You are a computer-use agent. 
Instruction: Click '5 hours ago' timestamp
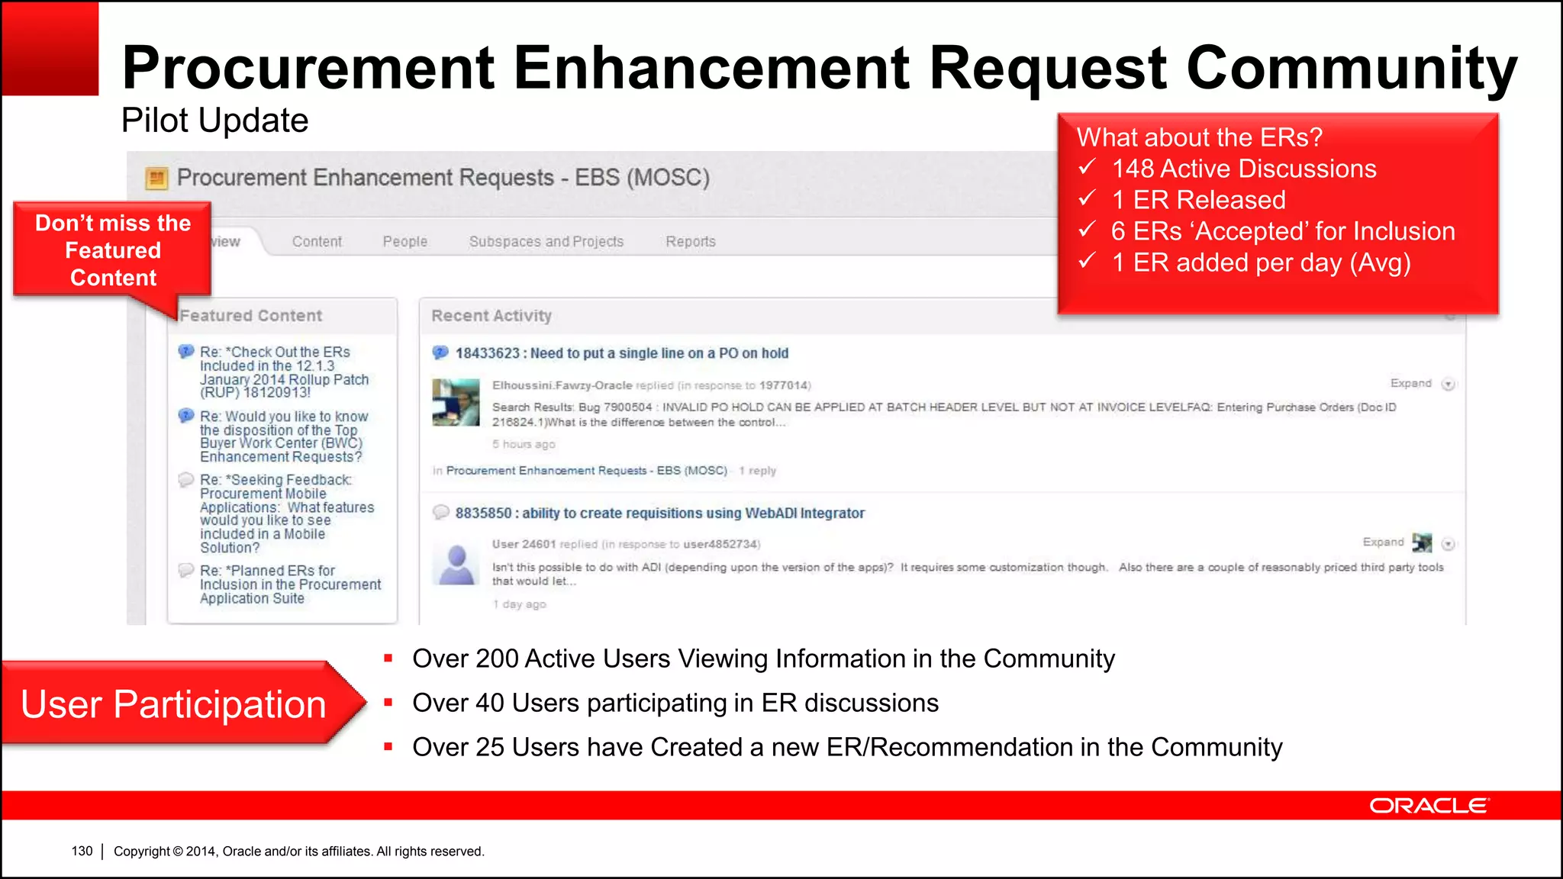(x=524, y=444)
